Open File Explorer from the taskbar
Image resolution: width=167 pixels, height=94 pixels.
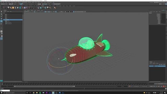37,93
